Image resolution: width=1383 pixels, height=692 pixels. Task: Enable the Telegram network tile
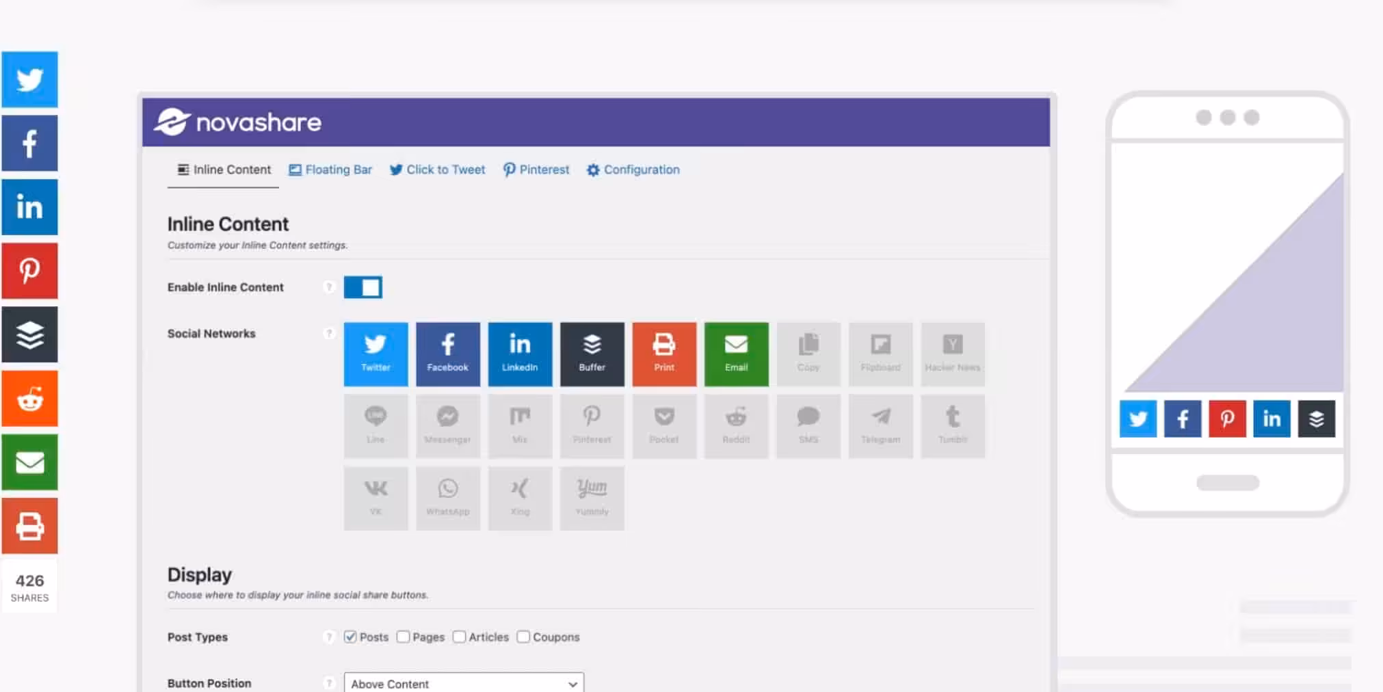pos(880,426)
